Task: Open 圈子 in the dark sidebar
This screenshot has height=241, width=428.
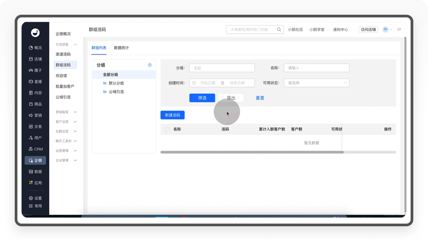Action: [35, 70]
